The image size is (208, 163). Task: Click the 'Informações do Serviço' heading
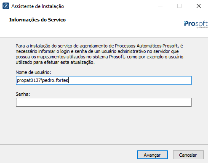click(37, 20)
